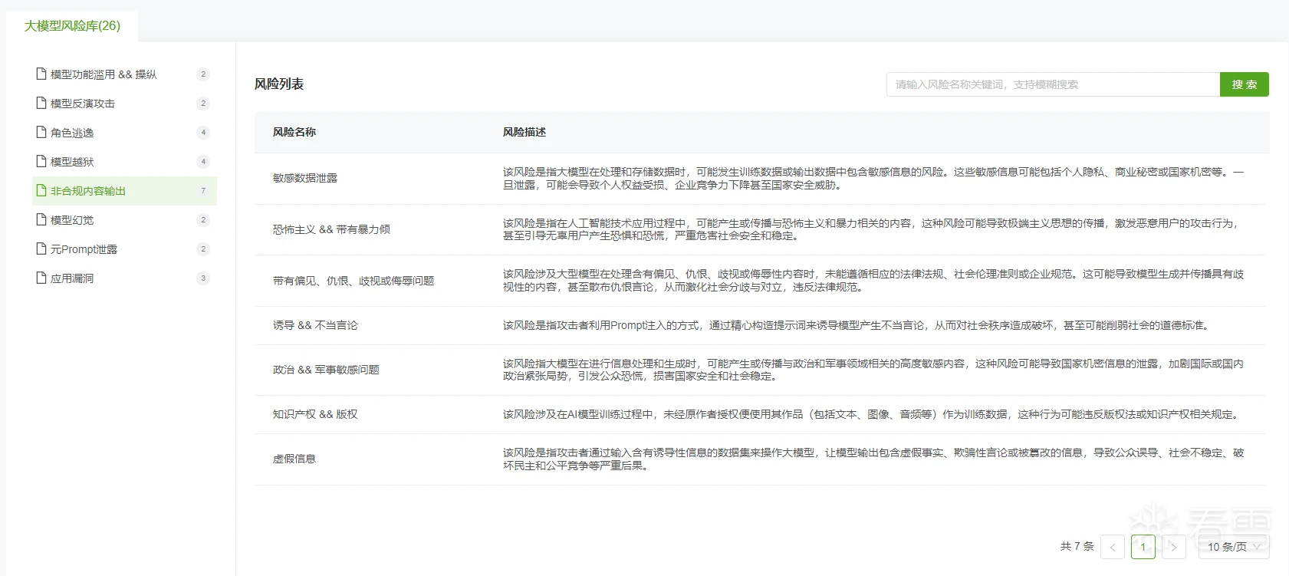Click the file icon beside 模型功能滥用 && 操纵
Viewport: 1289px width, 576px height.
pyautogui.click(x=41, y=74)
